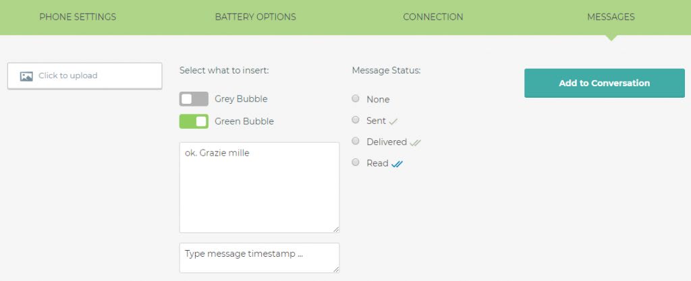Click the Add to Conversation button
Image resolution: width=691 pixels, height=281 pixels.
pos(605,83)
